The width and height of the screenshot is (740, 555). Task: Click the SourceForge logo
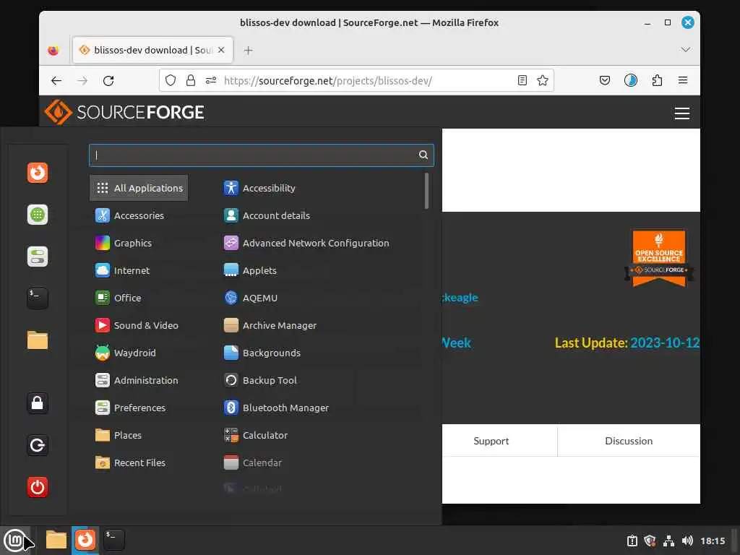pos(124,112)
